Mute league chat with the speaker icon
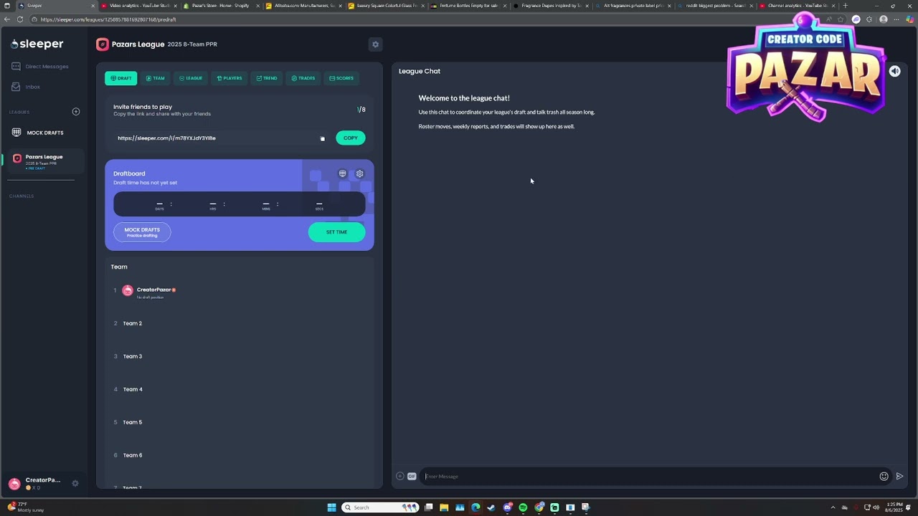 [x=895, y=71]
